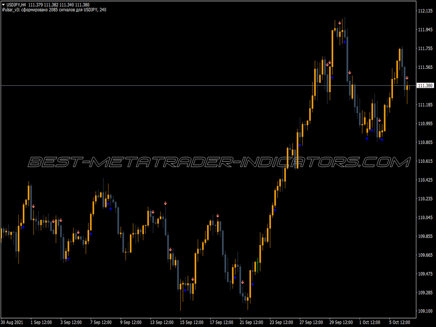Click price label 110.615 on the axis
The width and height of the screenshot is (436, 327).
(x=425, y=161)
